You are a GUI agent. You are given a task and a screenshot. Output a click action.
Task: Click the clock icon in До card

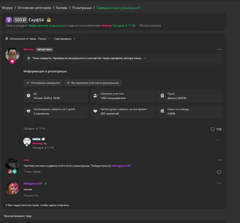coord(29,96)
